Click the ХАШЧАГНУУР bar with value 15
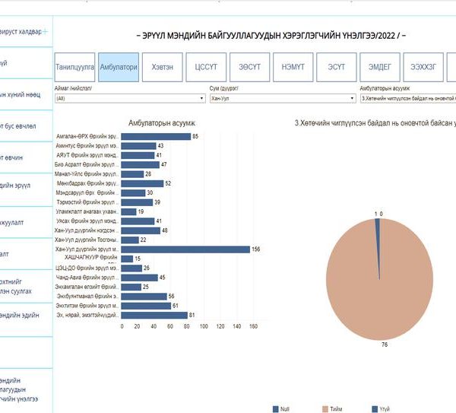Viewport: 456px width, 413px height. [x=127, y=259]
